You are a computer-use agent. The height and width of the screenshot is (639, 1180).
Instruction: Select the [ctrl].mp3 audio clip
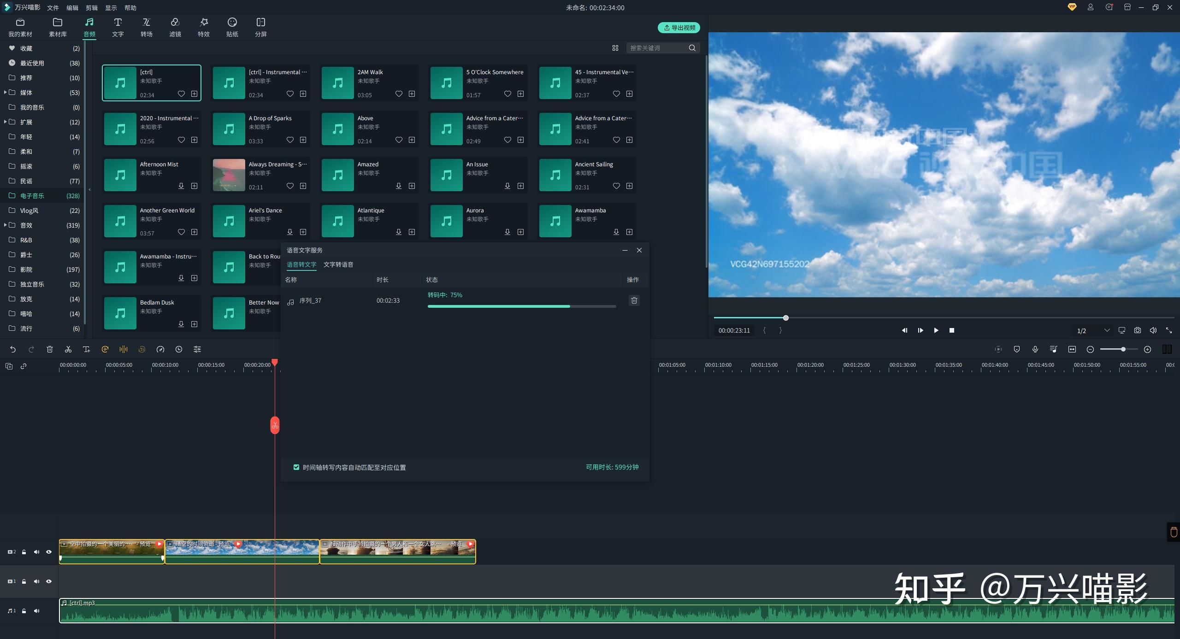click(x=617, y=611)
